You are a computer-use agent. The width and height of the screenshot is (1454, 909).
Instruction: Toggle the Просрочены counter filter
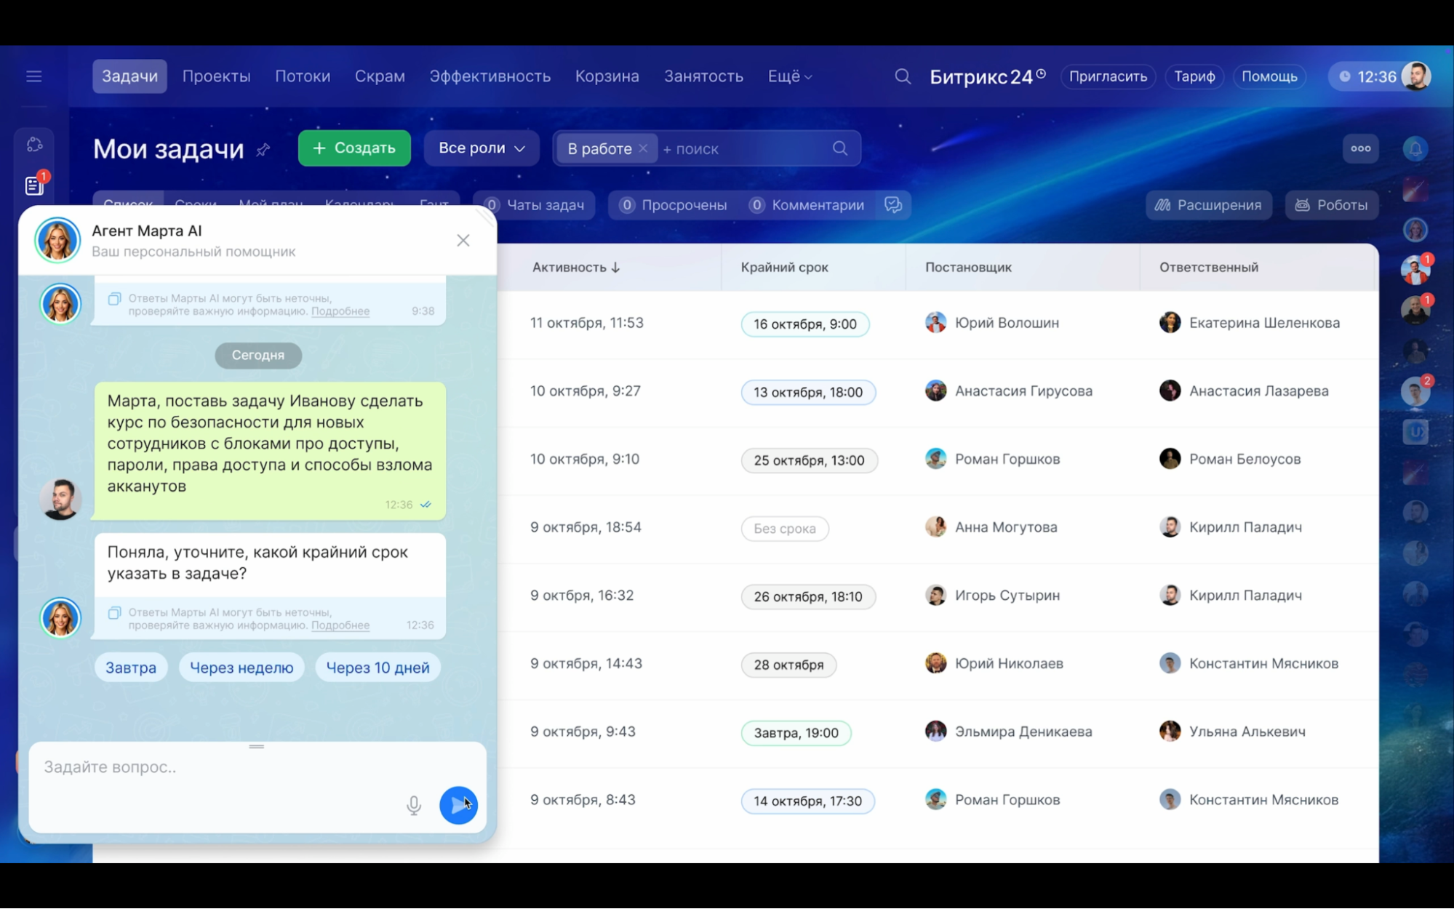coord(673,205)
